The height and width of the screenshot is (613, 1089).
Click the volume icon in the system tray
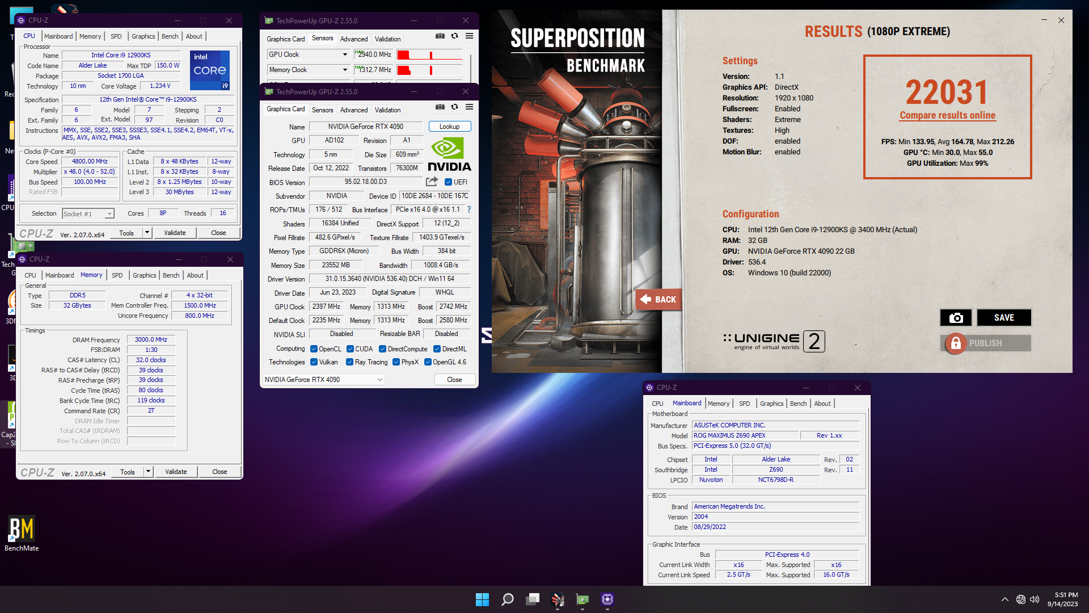pos(1035,599)
